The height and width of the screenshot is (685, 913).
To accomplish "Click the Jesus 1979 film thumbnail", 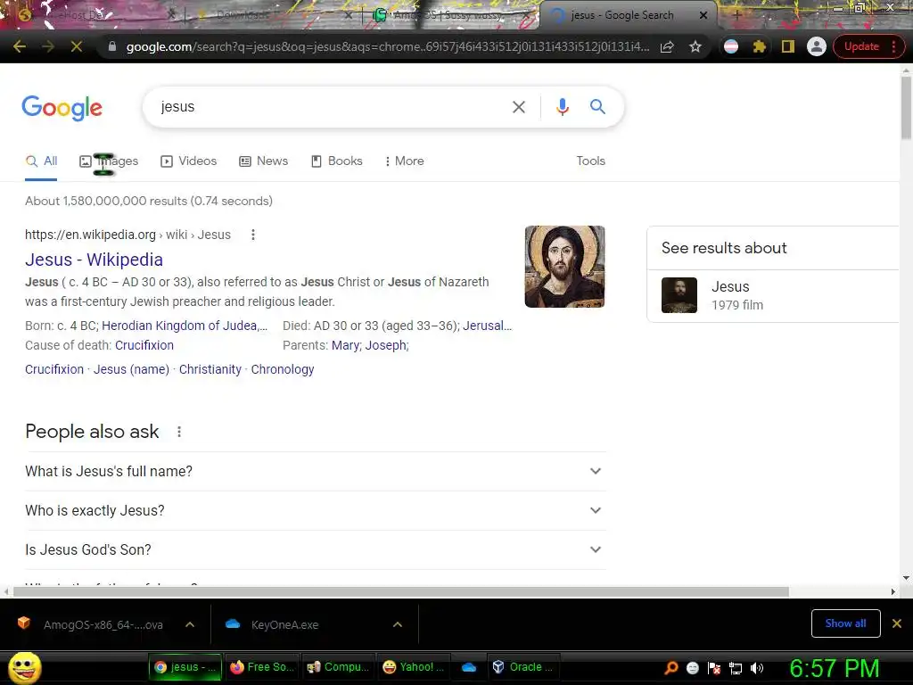I will click(679, 295).
